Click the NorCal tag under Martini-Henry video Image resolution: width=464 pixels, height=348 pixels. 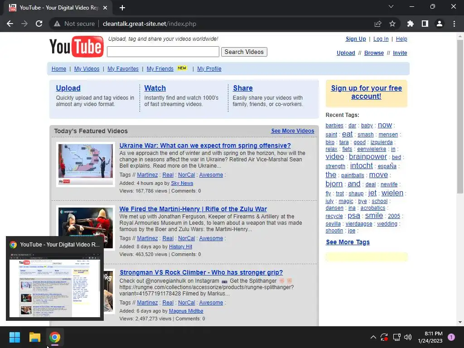(186, 238)
